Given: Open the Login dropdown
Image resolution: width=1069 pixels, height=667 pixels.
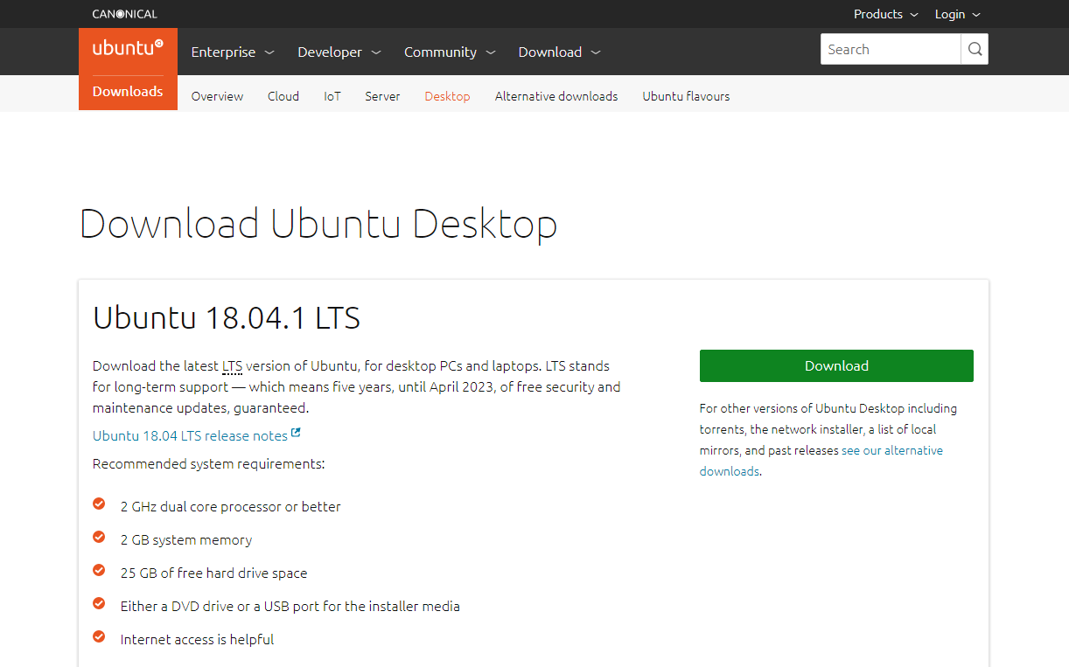Looking at the screenshot, I should (x=958, y=14).
